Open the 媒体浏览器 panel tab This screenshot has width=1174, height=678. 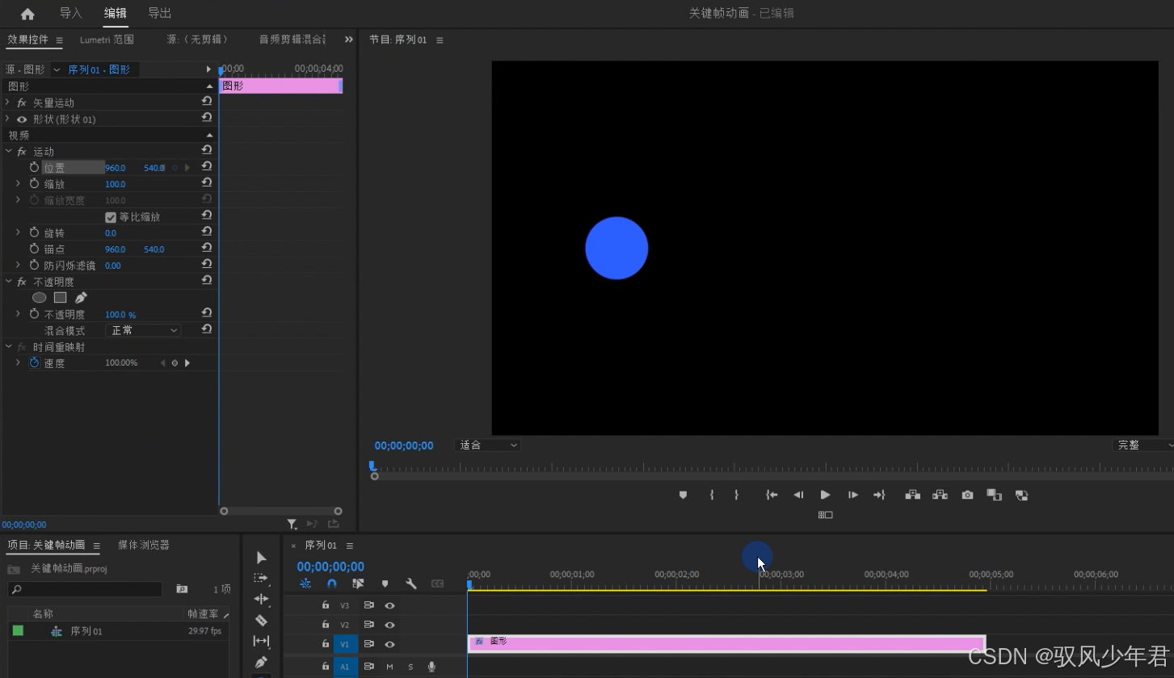[x=144, y=545]
